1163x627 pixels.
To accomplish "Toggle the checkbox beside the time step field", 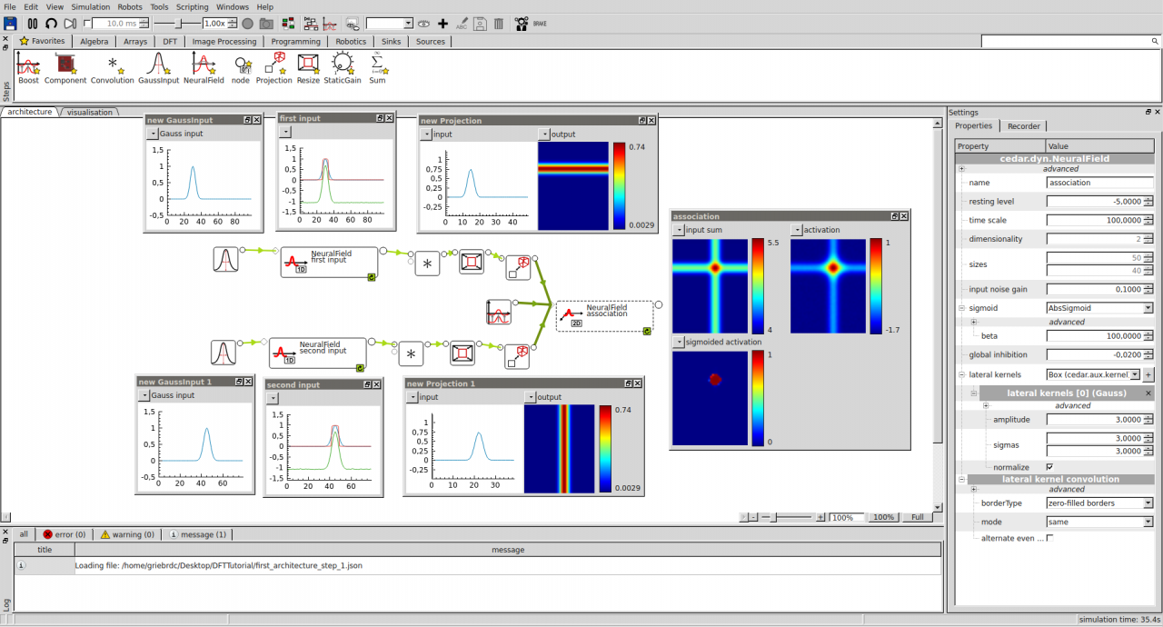I will (87, 24).
